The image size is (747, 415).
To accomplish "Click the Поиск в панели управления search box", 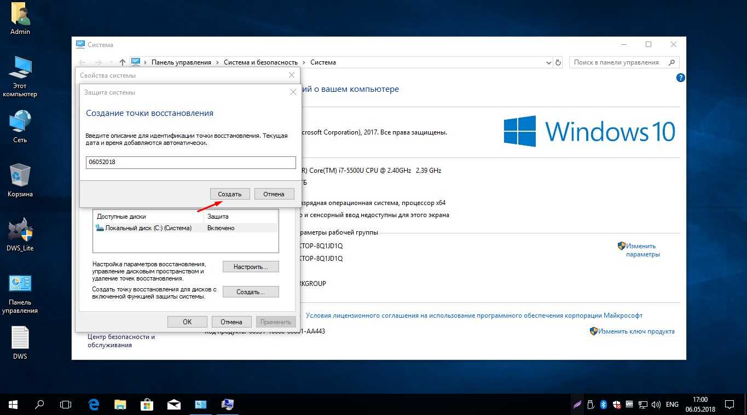I will tap(624, 62).
